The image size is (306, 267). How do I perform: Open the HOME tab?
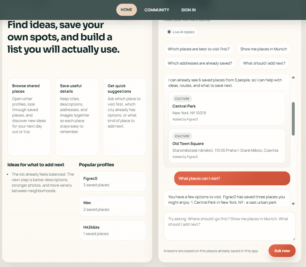click(126, 10)
